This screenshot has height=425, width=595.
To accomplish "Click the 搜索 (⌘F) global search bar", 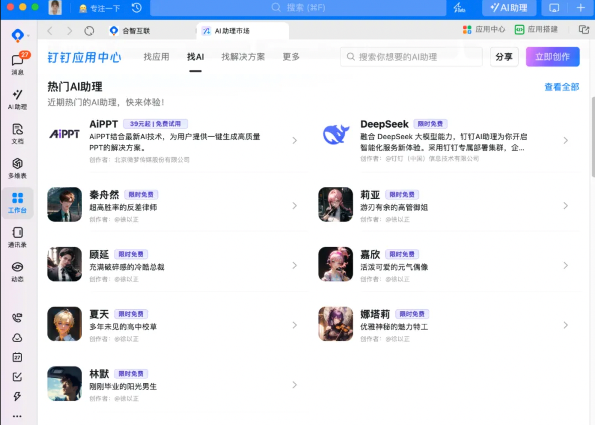I will [298, 8].
